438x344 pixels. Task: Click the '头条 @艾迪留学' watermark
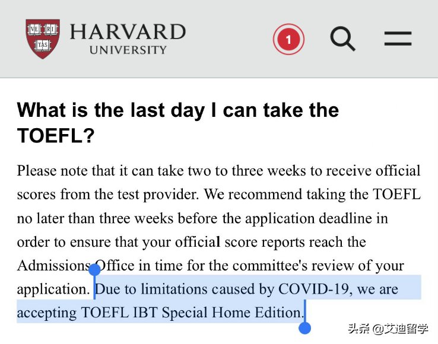coord(388,329)
